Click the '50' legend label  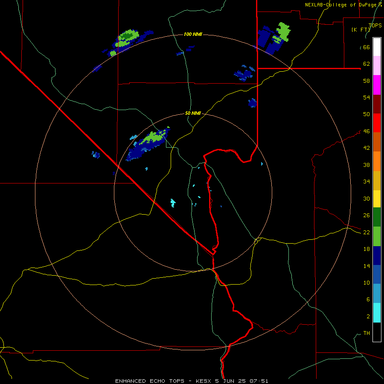(367, 114)
